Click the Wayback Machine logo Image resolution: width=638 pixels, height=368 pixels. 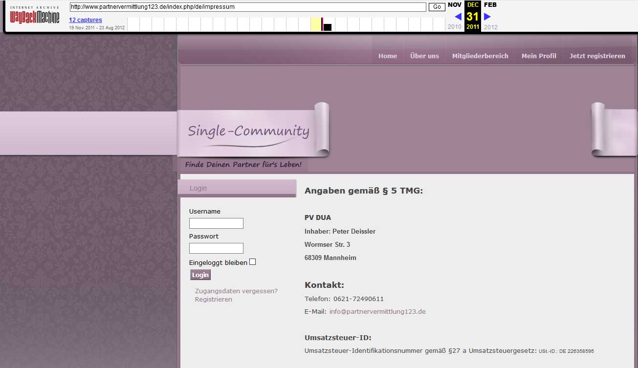(35, 16)
